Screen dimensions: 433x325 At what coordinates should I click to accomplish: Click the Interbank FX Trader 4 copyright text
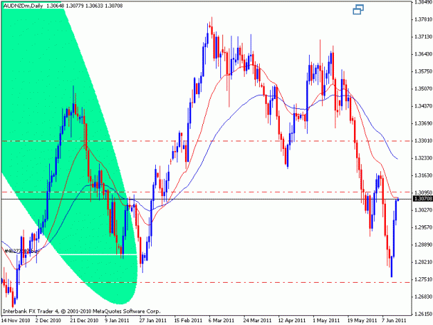point(82,311)
